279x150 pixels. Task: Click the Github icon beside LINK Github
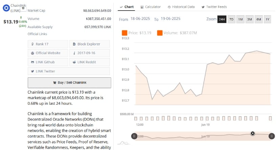(32, 62)
